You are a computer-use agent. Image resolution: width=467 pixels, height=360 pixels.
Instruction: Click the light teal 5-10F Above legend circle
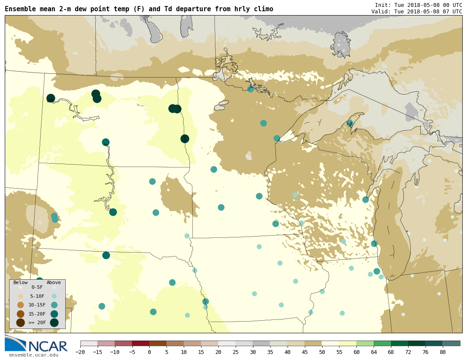click(x=54, y=297)
